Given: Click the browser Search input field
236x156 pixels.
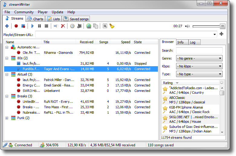Looking at the screenshot, I should click(x=199, y=50).
